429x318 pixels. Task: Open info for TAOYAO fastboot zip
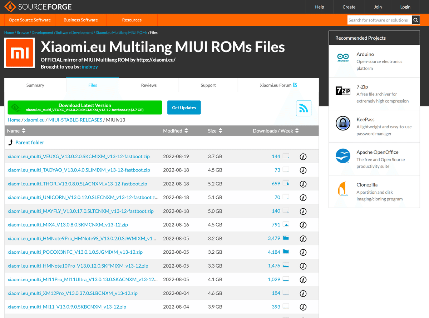303,170
